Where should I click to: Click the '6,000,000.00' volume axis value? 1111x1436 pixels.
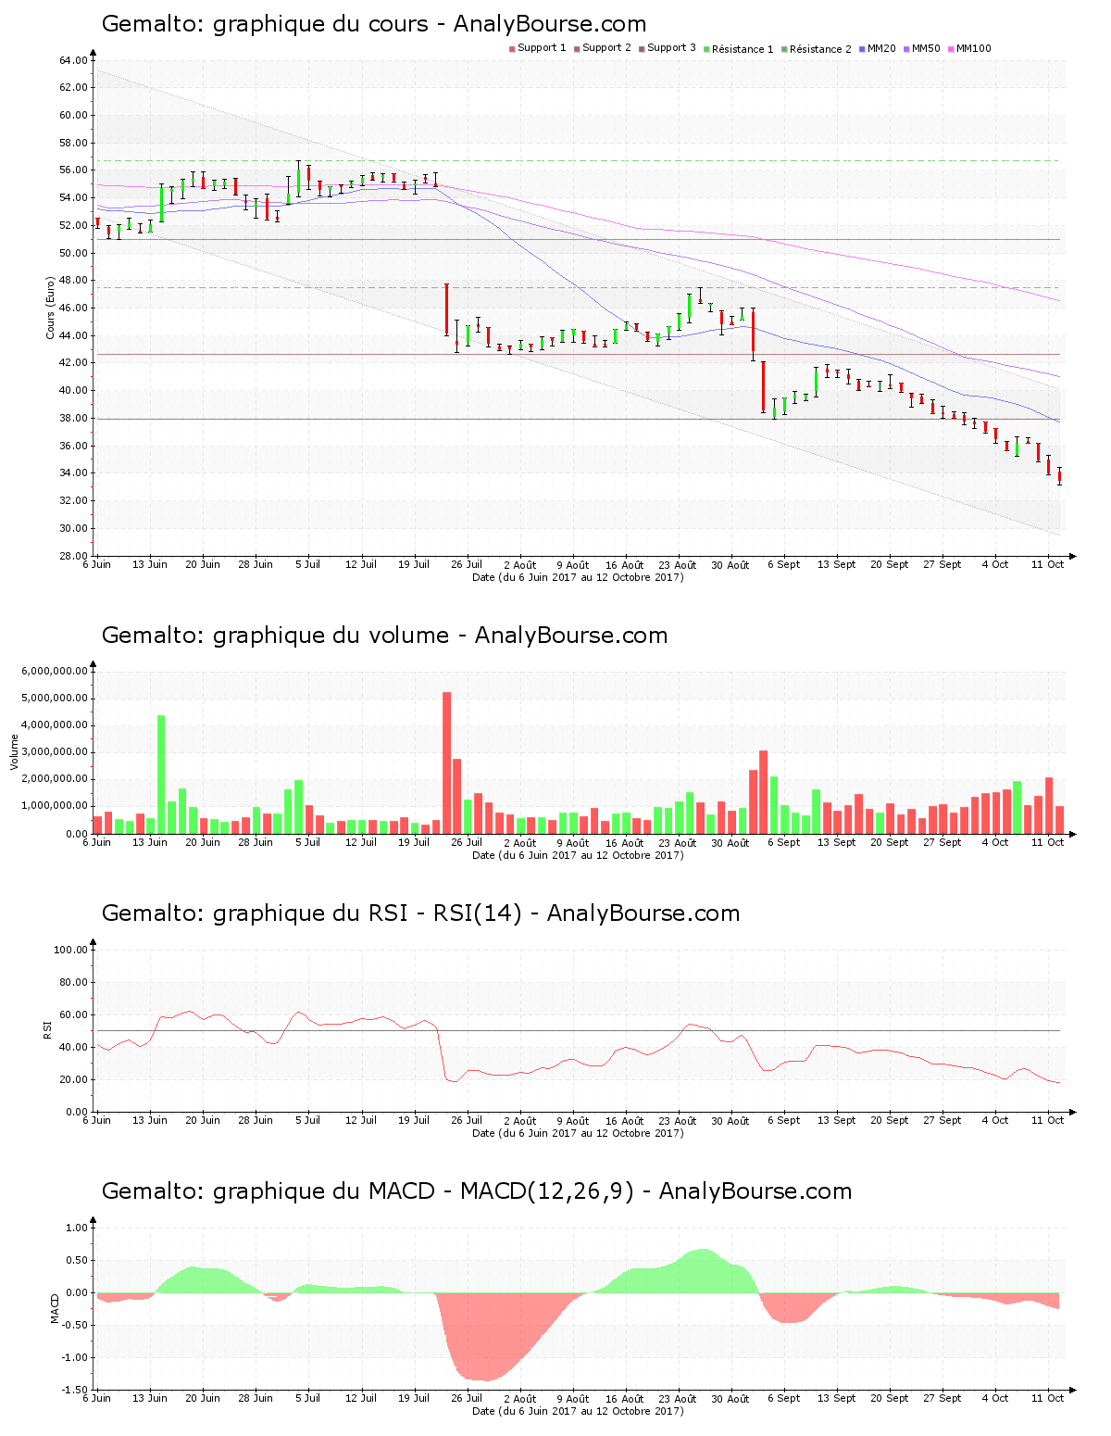[55, 671]
